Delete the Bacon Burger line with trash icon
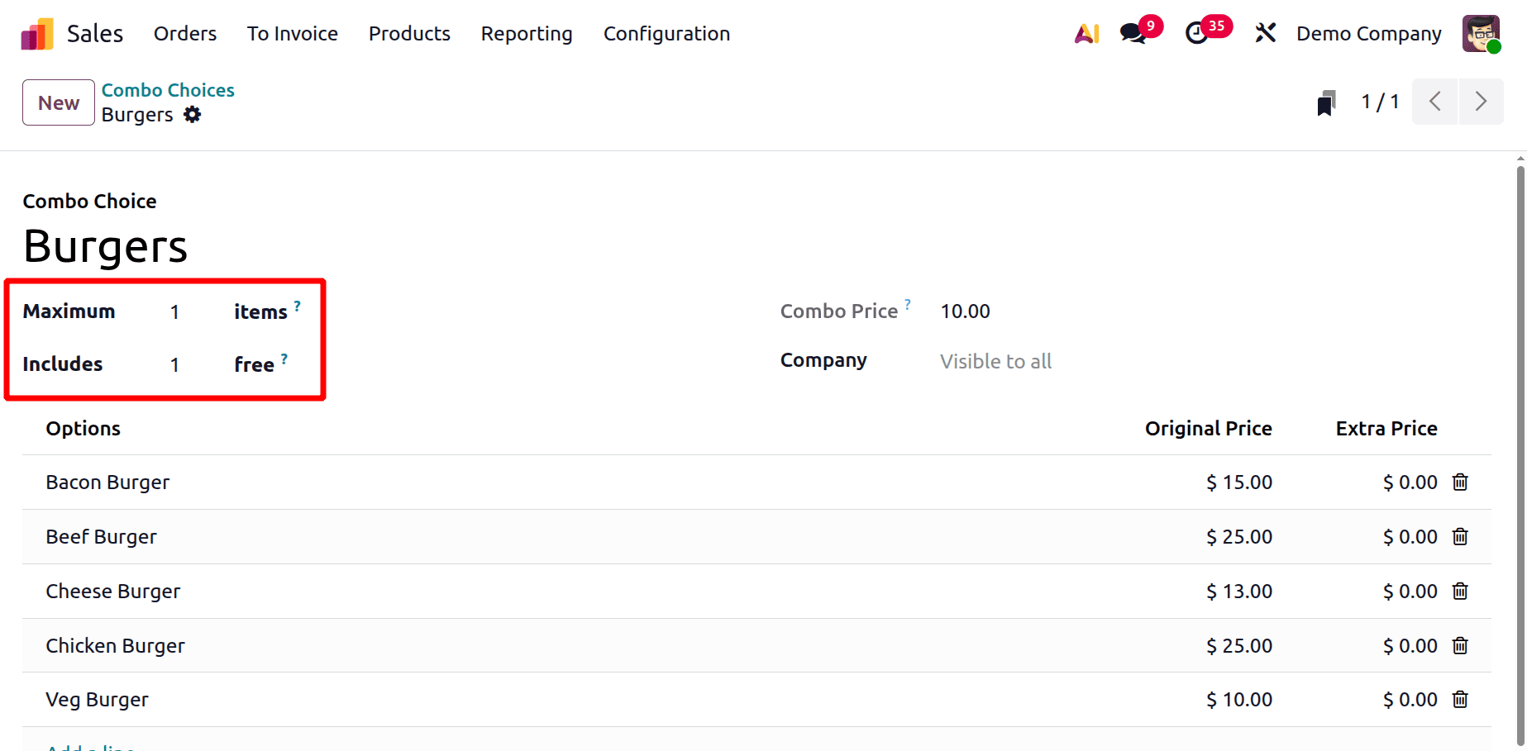 coord(1459,482)
